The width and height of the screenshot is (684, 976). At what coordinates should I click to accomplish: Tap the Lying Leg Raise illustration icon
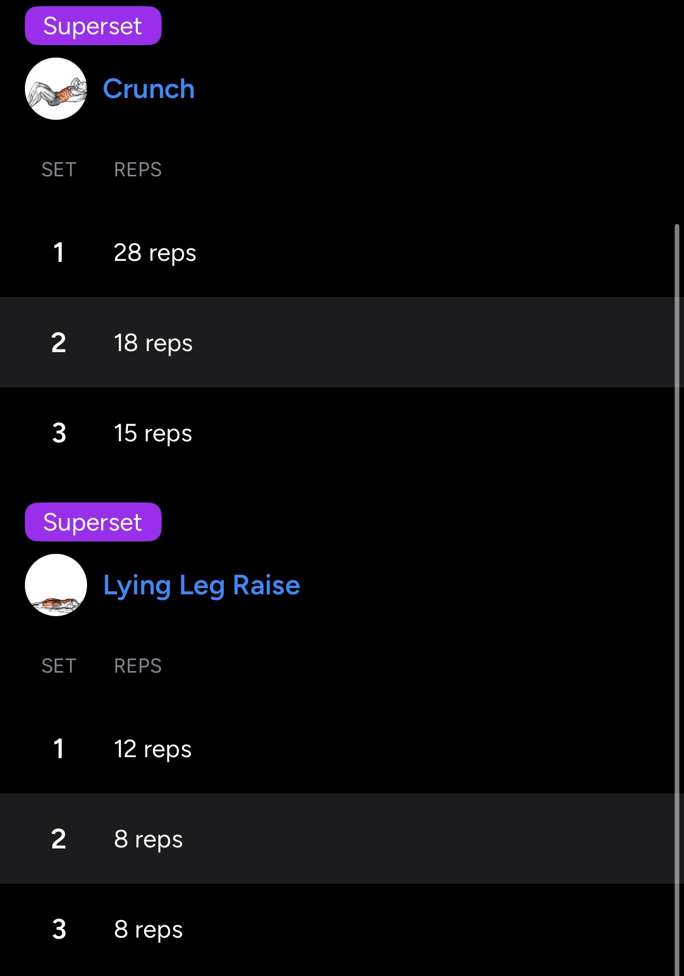(56, 585)
